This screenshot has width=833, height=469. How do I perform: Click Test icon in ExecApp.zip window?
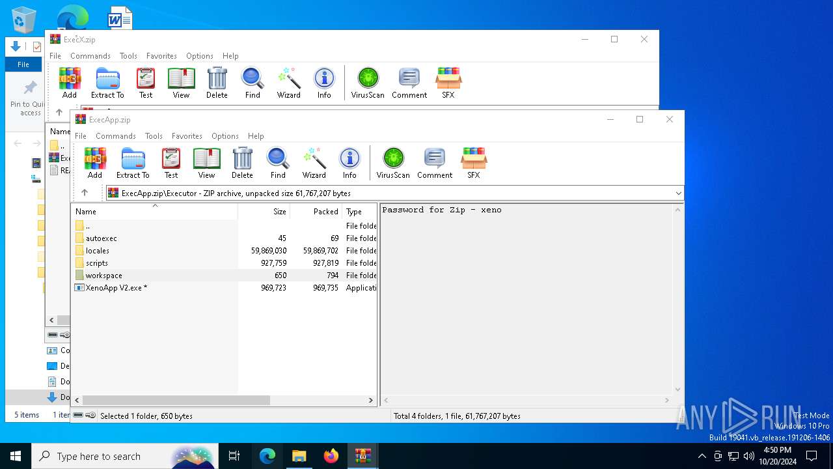(x=171, y=163)
